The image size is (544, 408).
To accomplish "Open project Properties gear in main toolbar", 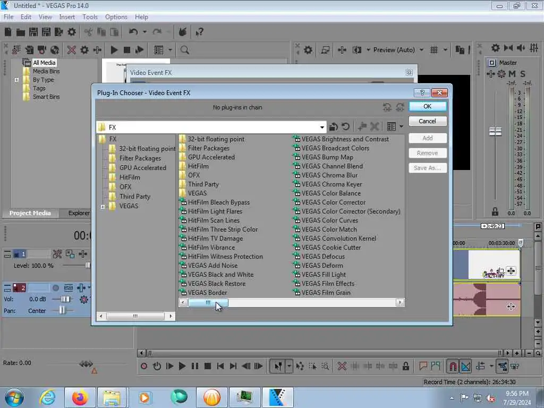I will tap(72, 32).
